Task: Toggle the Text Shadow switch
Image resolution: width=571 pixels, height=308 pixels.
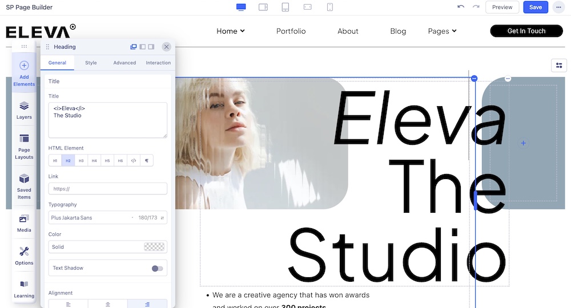Action: click(157, 268)
